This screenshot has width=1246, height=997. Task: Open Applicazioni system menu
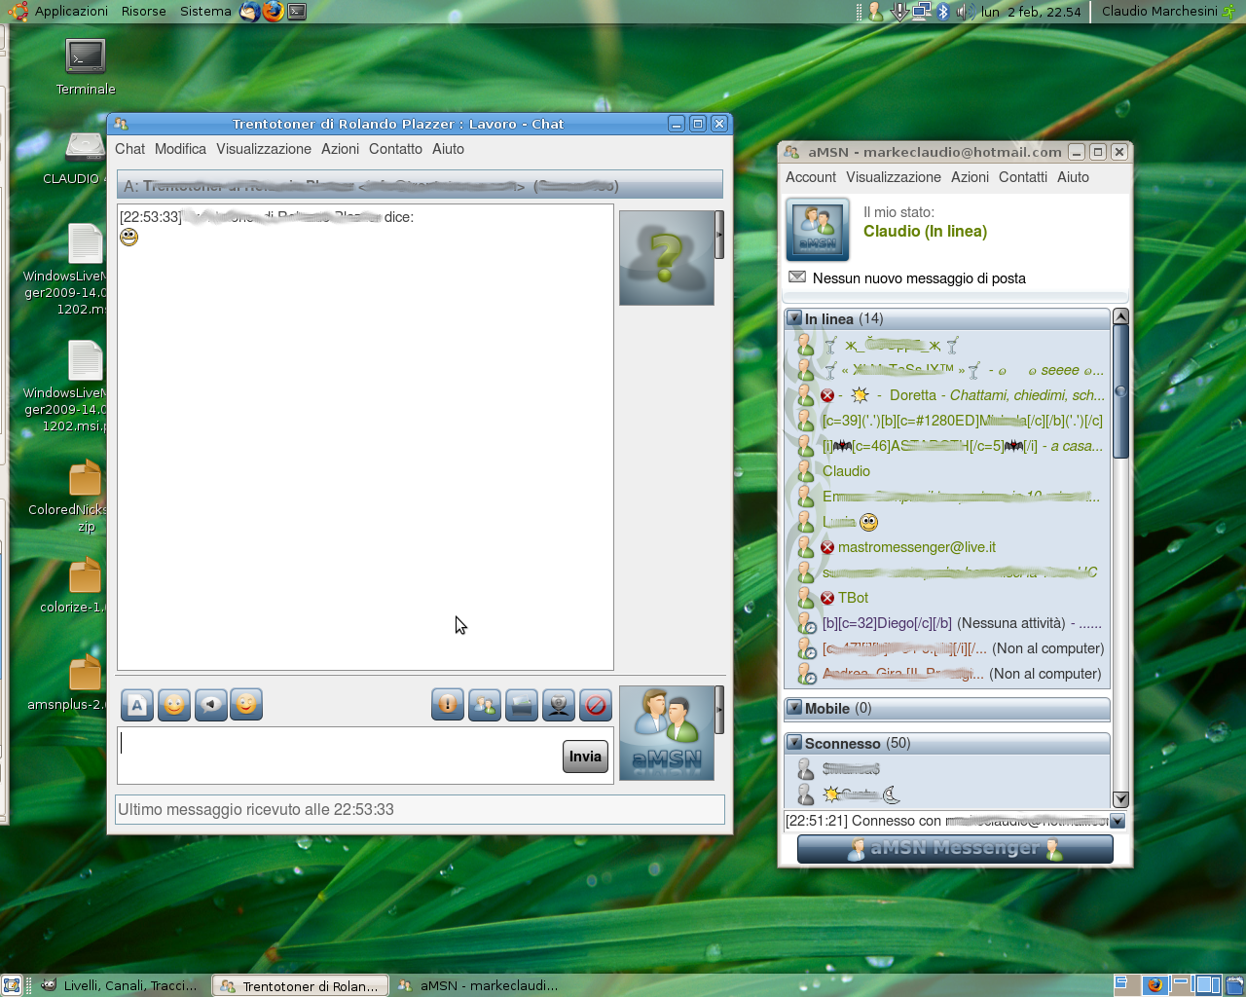point(71,12)
